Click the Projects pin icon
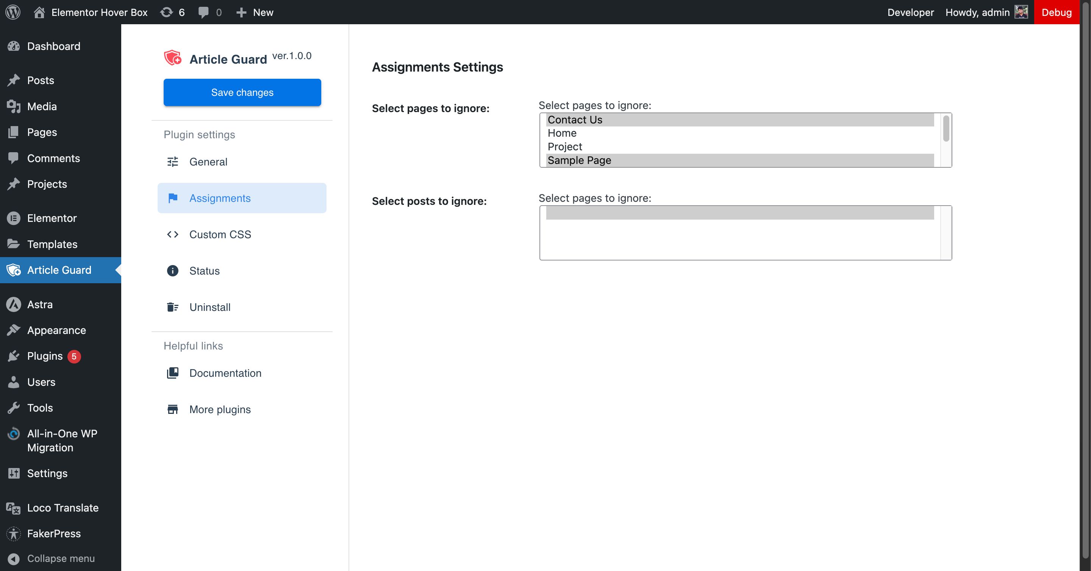Image resolution: width=1091 pixels, height=571 pixels. click(x=14, y=184)
